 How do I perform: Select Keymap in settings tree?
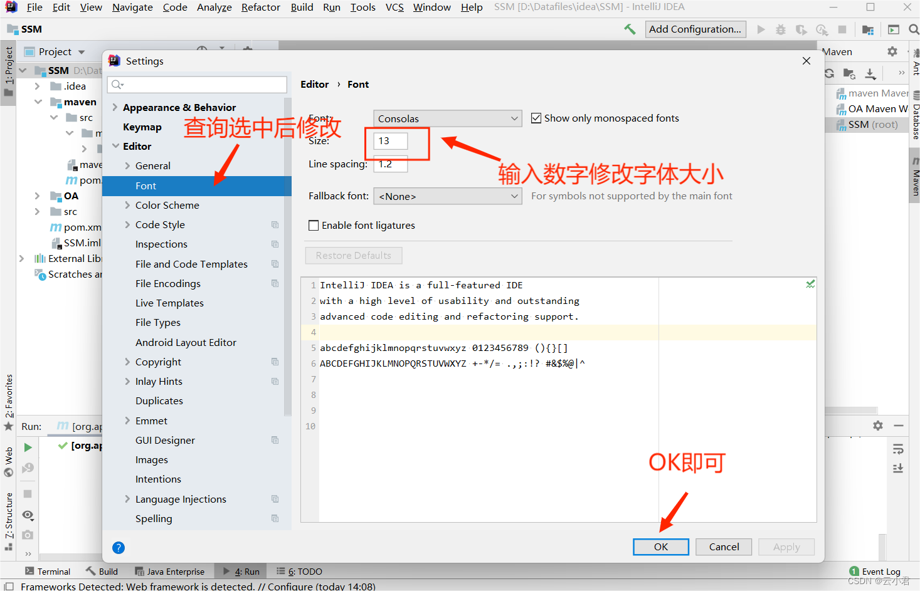pos(142,127)
